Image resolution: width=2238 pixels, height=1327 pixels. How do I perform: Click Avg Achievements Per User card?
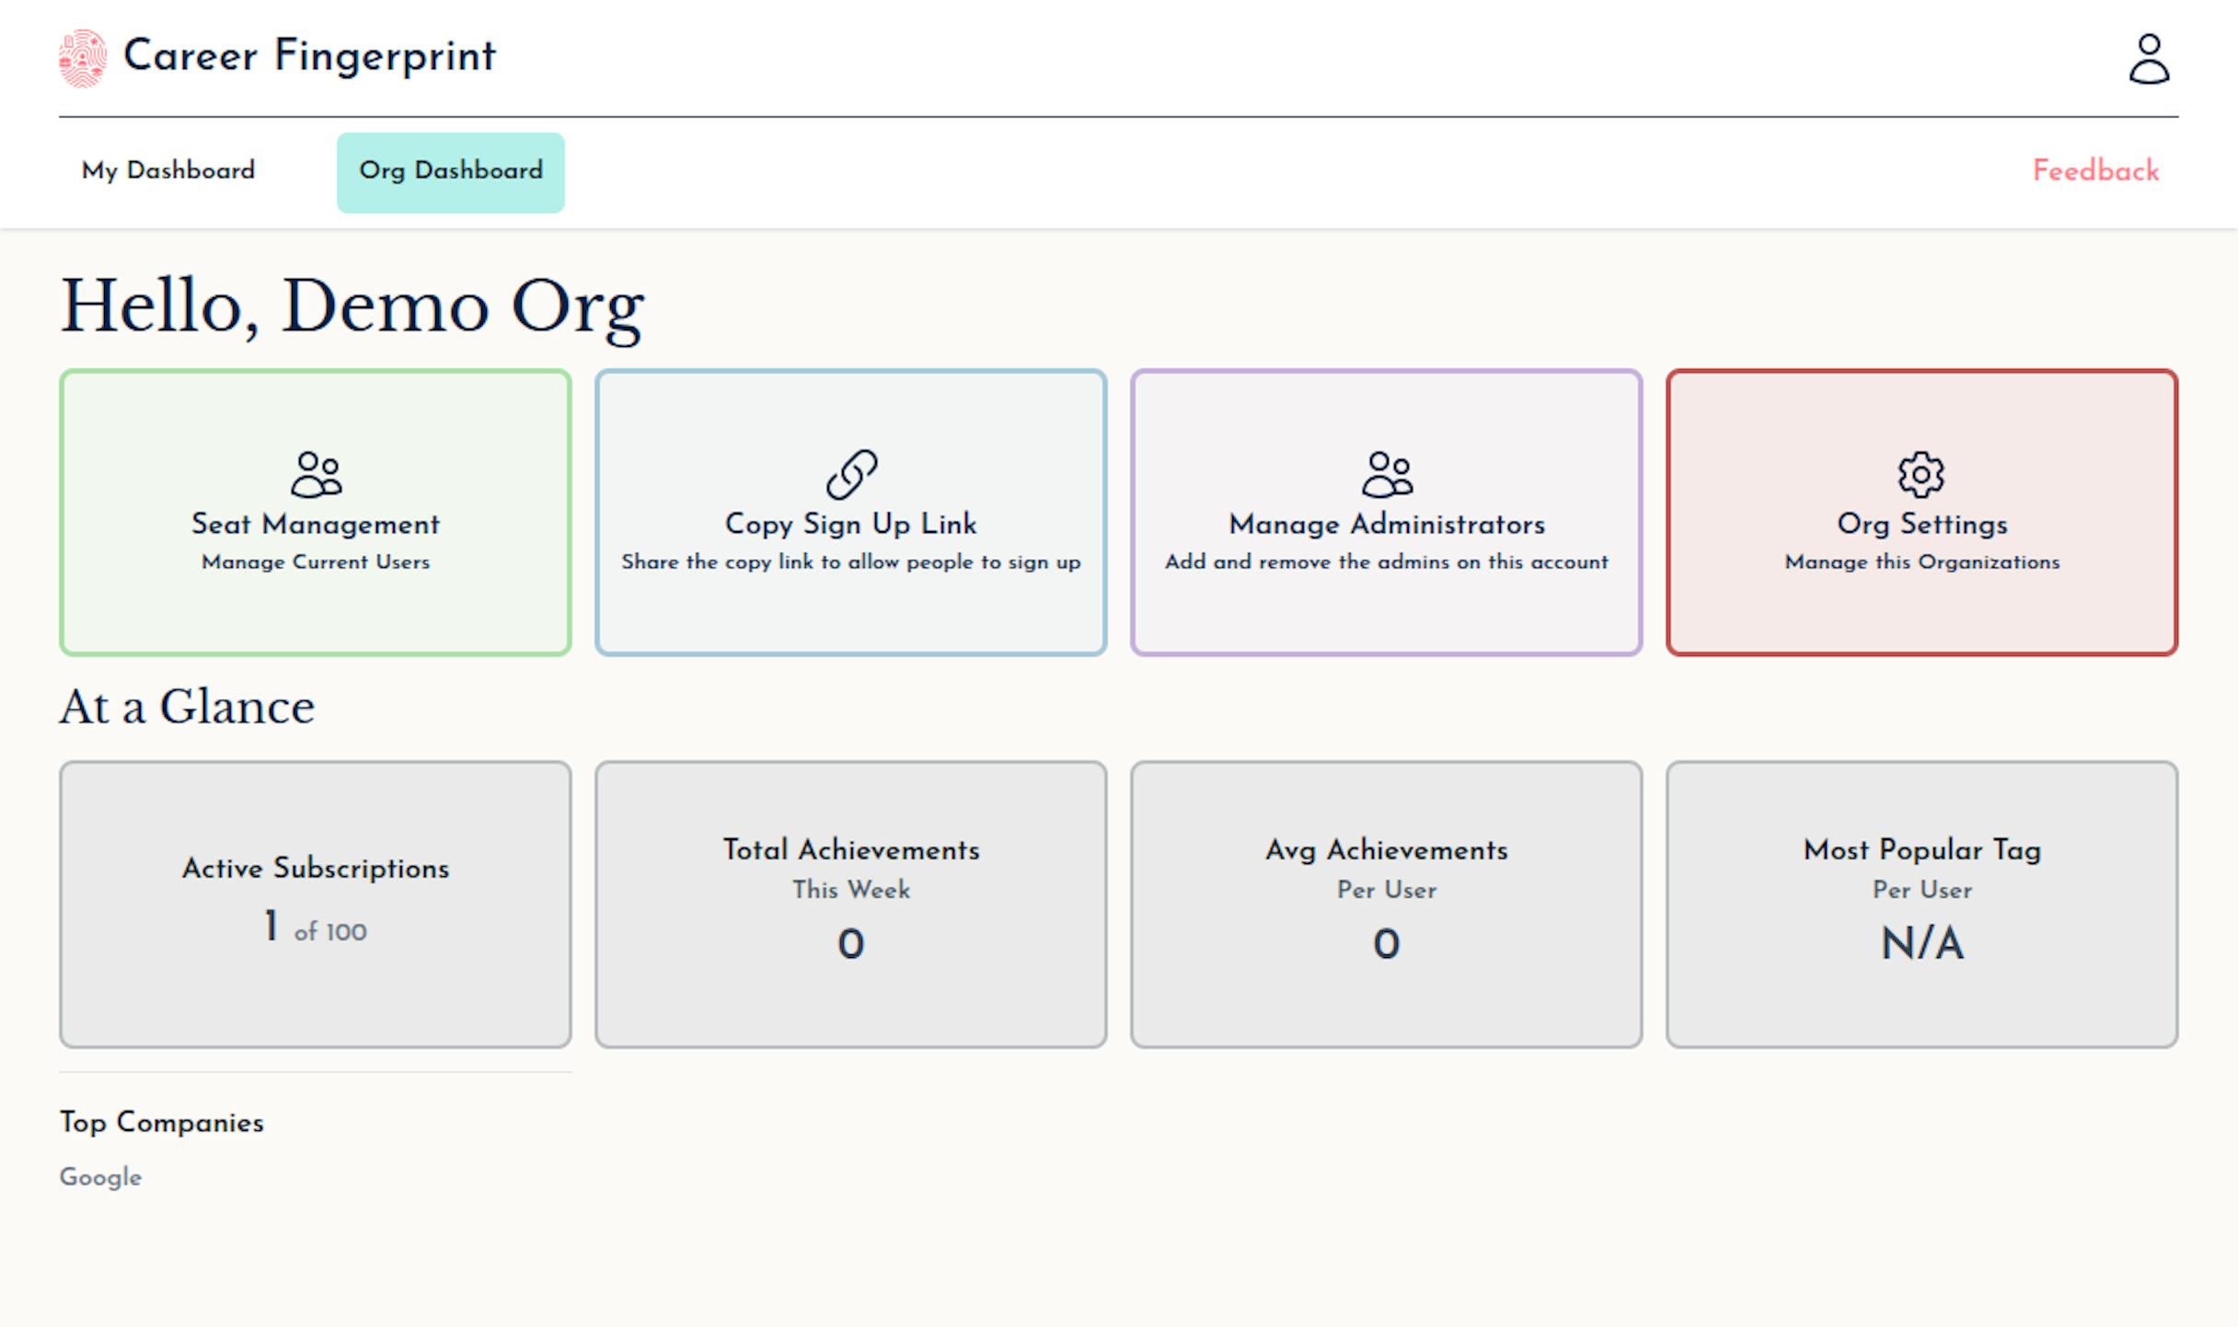pos(1387,904)
